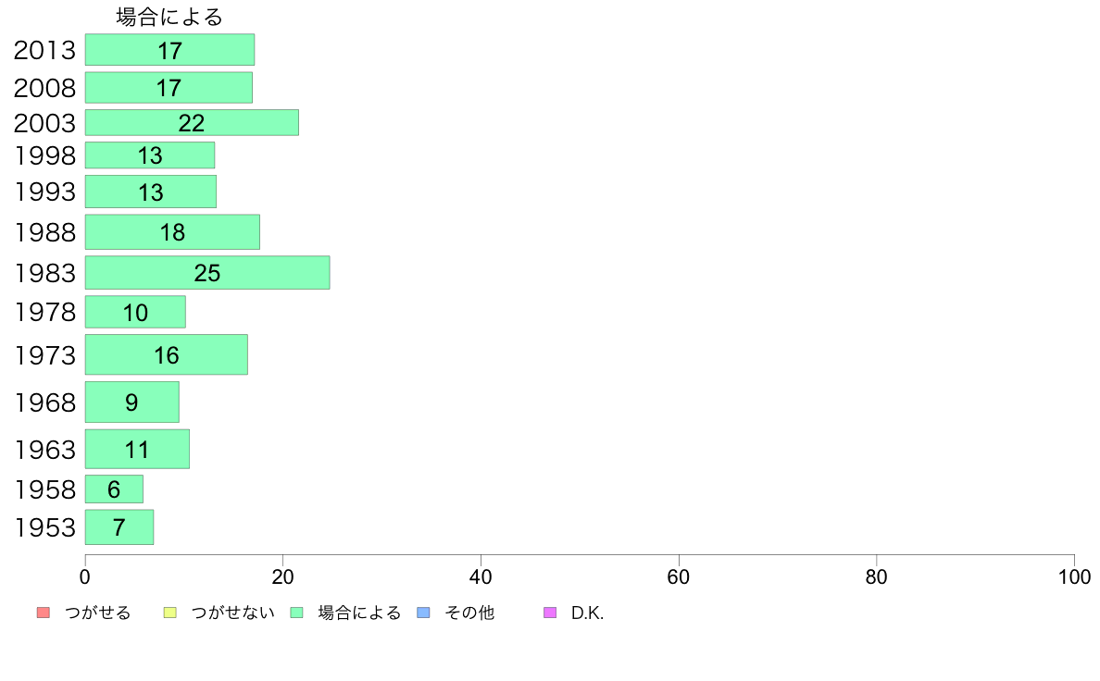Click the yellow つがせない legend swatch

pos(169,613)
